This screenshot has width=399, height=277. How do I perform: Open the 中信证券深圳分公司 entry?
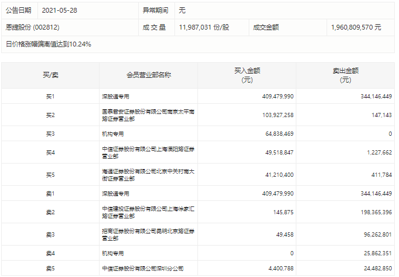142,268
